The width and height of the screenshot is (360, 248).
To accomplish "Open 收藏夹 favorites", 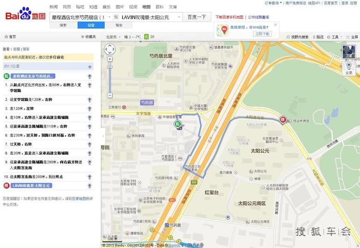I will 89,37.
